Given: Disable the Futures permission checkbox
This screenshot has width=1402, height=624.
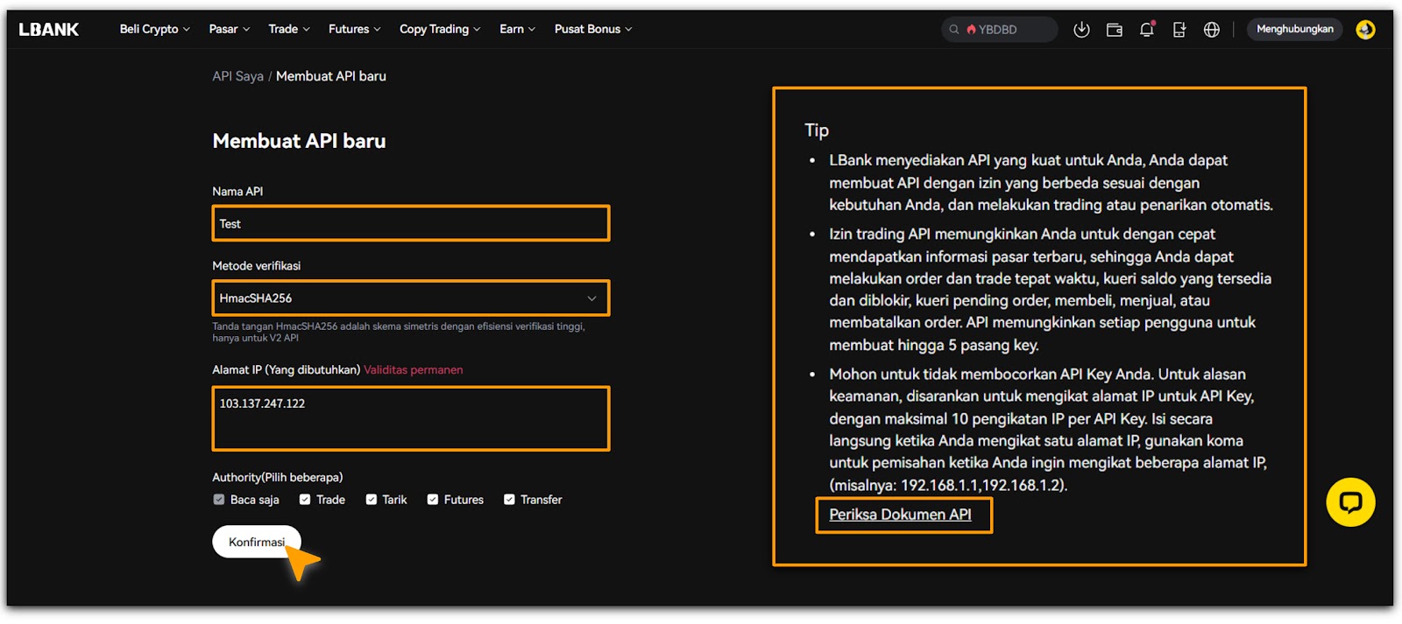Looking at the screenshot, I should 433,500.
